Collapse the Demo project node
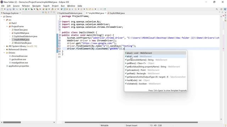The width and height of the screenshot is (227, 127). click(1, 17)
